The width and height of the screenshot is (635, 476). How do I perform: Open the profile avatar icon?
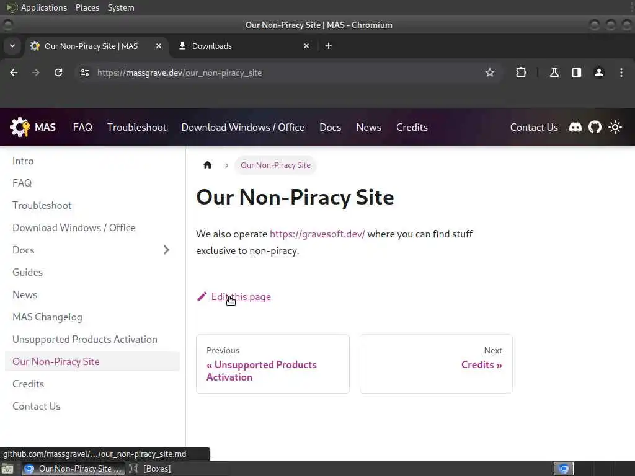[599, 73]
